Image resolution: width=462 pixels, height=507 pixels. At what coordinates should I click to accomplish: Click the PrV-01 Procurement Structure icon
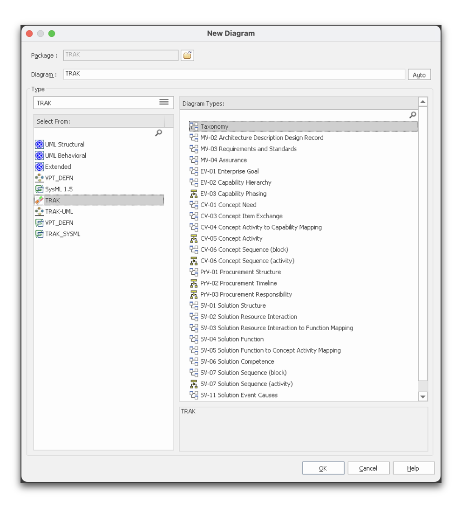pos(194,272)
